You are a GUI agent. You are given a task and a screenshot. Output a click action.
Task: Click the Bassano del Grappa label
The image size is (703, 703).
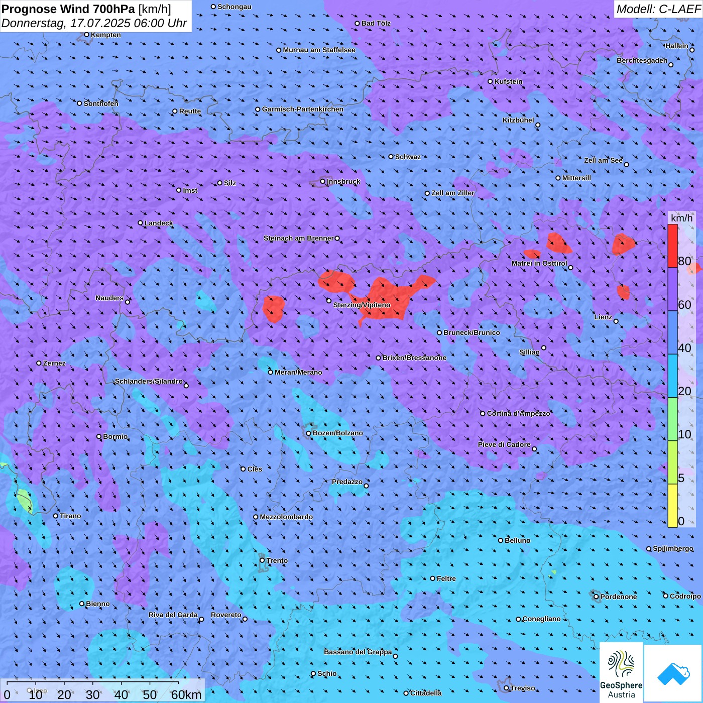coord(358,652)
